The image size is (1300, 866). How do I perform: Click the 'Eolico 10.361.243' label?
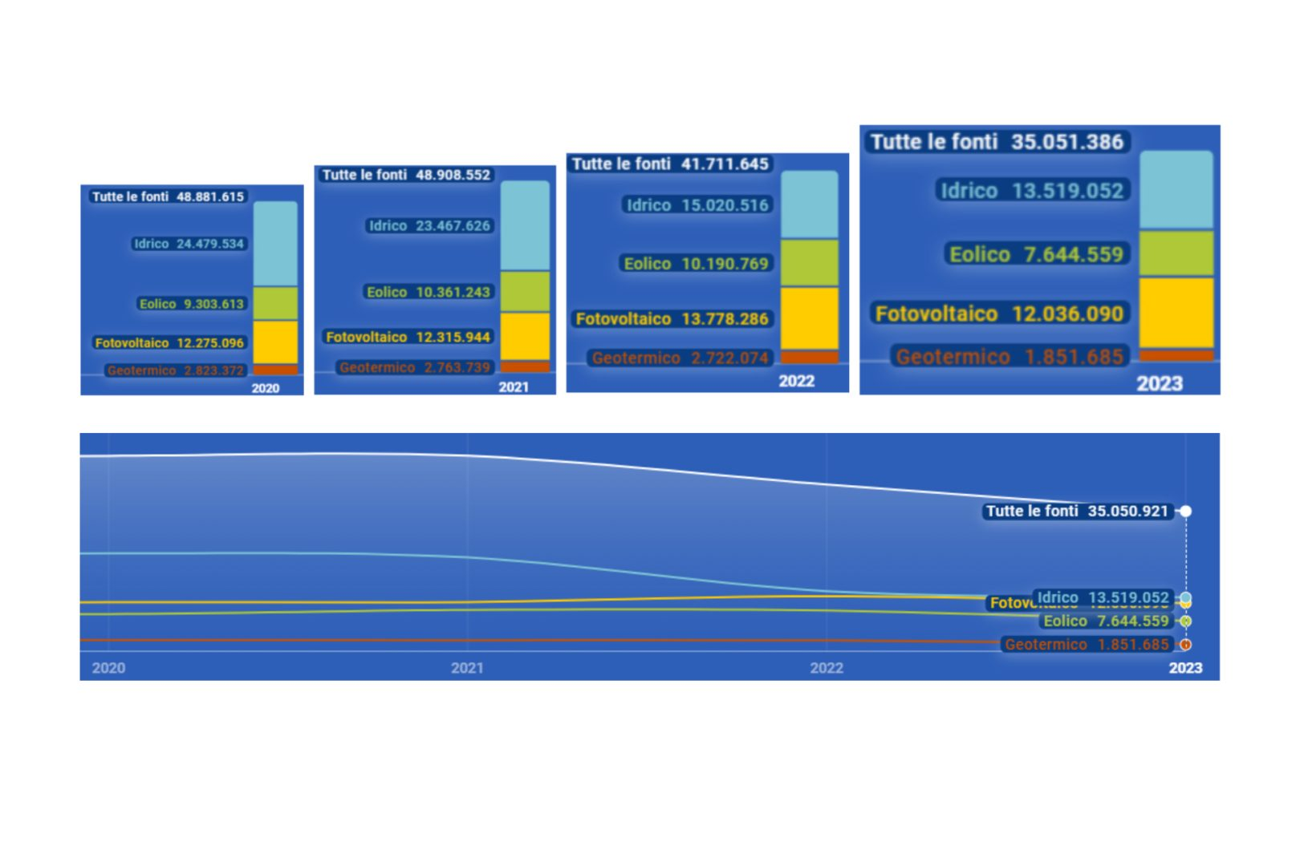[x=429, y=292]
